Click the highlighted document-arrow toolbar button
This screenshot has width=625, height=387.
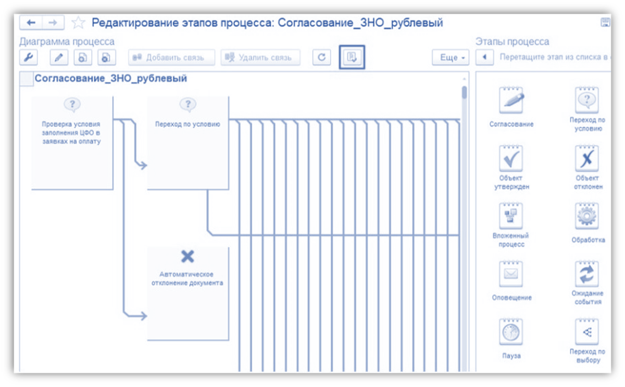pyautogui.click(x=352, y=57)
